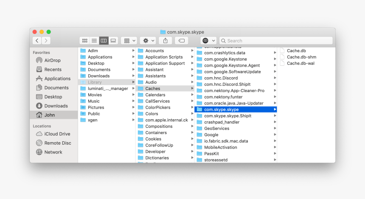Select the GeoServices folder

pos(236,128)
